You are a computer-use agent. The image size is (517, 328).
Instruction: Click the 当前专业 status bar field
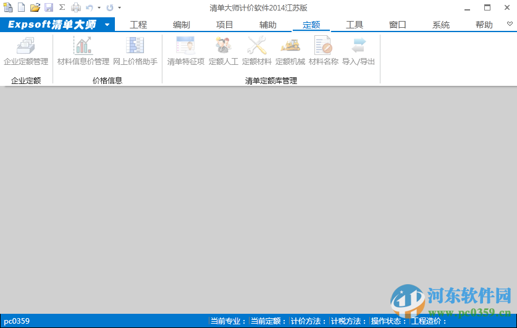click(229, 321)
